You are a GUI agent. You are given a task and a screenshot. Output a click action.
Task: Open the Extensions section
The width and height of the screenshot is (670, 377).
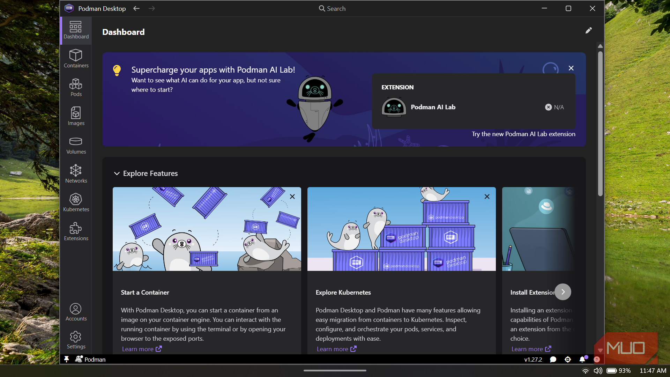point(76,232)
